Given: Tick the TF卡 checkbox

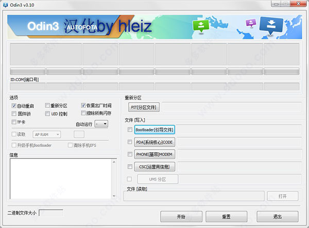Looking at the screenshot, I should [x=14, y=122].
